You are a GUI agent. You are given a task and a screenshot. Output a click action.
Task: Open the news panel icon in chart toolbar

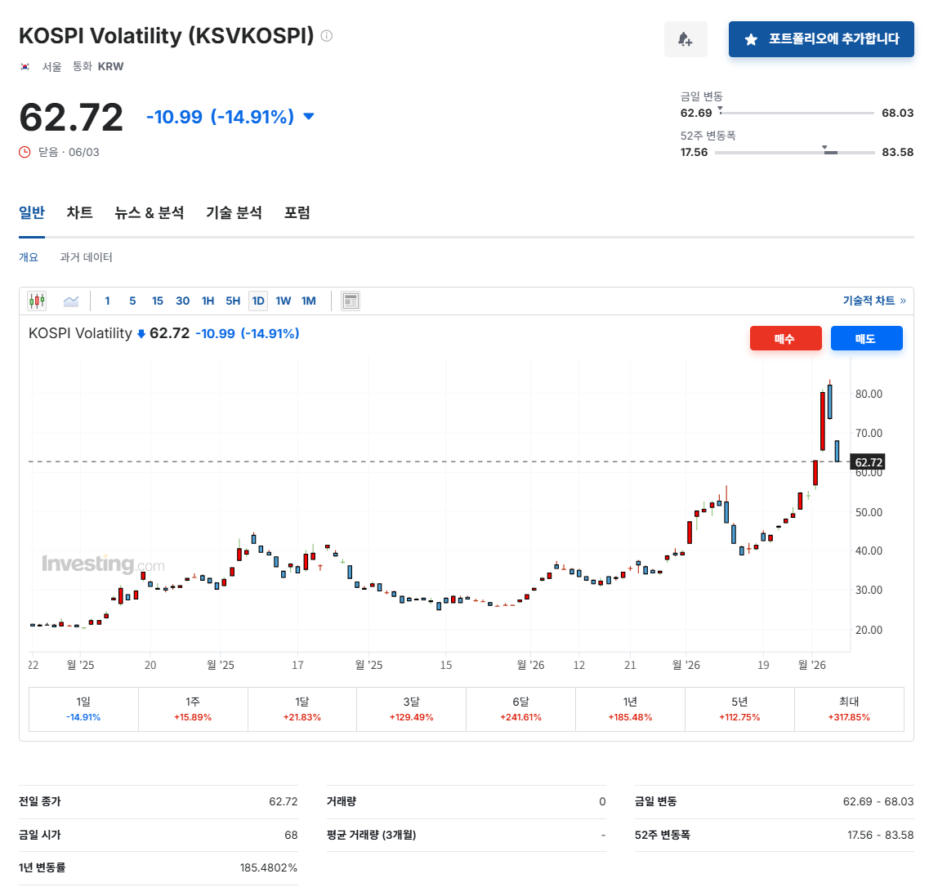tap(351, 301)
